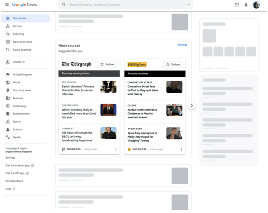Click the United Kingdom flag icon
The image size is (268, 213).
[x=8, y=75]
